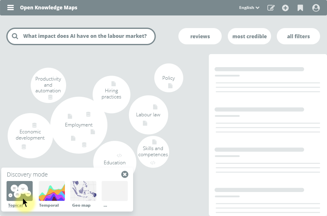Click the search magnifier icon
The height and width of the screenshot is (216, 327).
pos(15,36)
